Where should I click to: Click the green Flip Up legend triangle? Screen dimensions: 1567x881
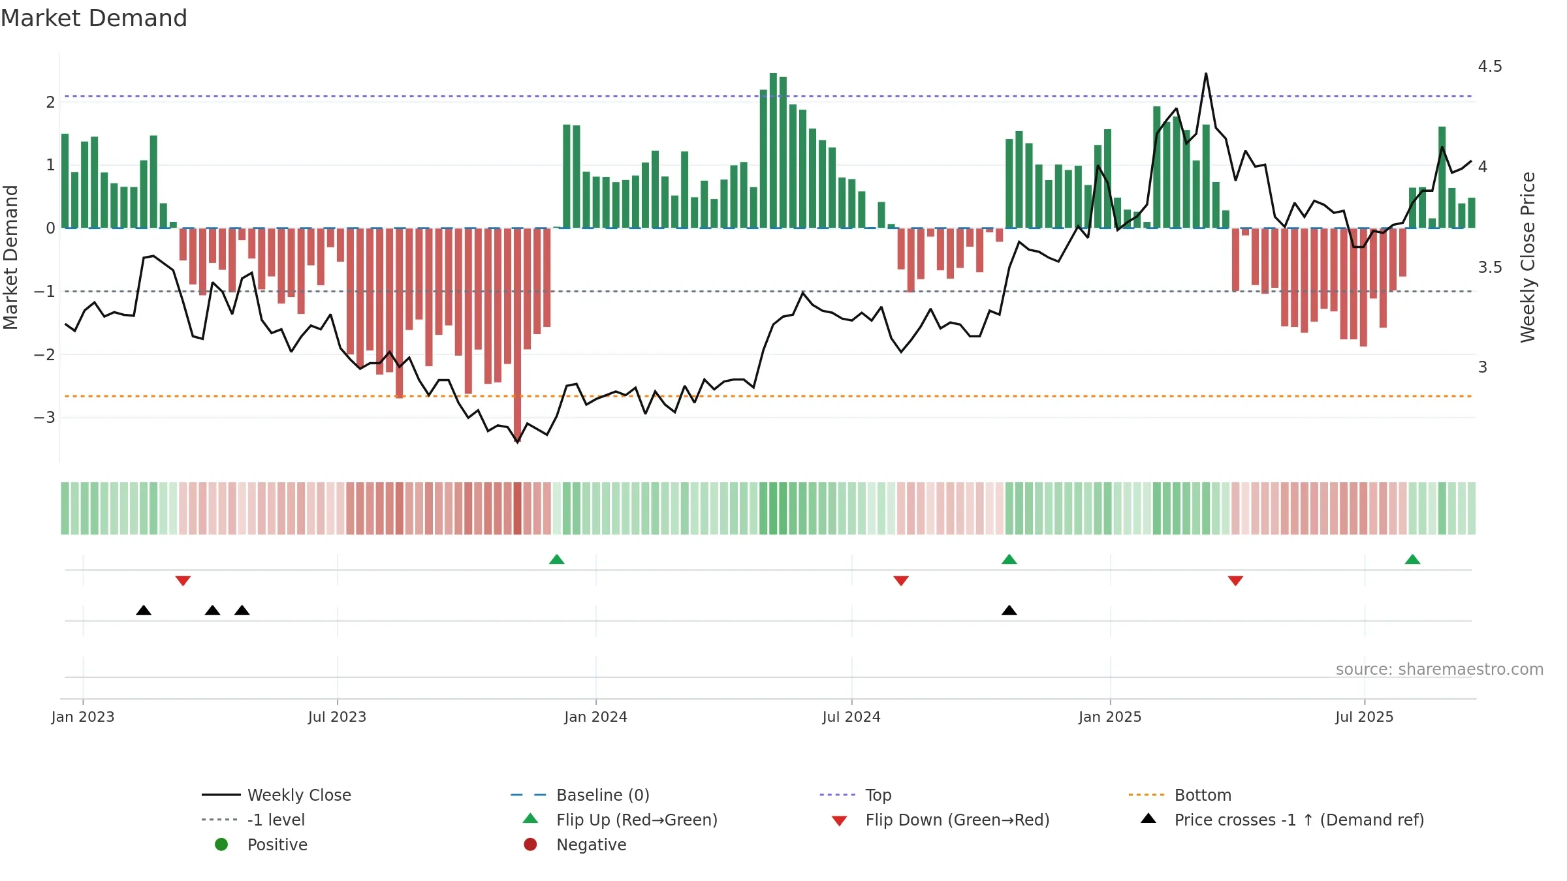point(530,818)
